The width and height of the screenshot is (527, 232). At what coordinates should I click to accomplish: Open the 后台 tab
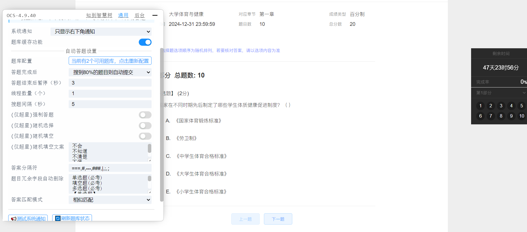139,15
